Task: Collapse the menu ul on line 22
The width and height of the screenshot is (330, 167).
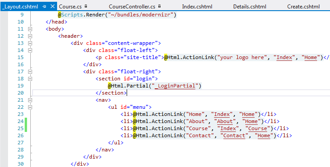Action: (30, 107)
